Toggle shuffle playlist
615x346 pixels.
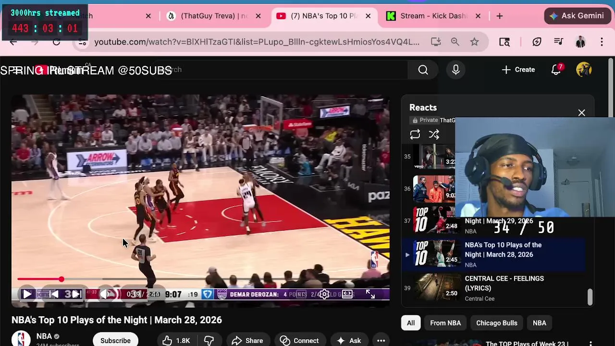coord(434,135)
